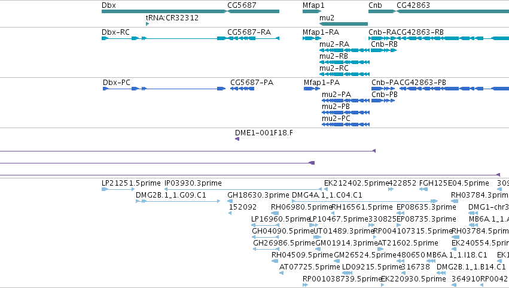Click the Mfap1 gene label

point(313,5)
